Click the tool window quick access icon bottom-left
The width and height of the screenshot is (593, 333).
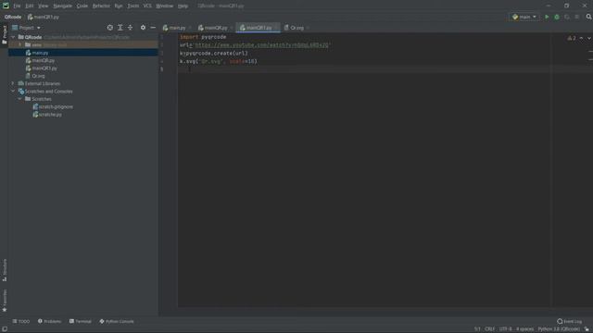(5, 329)
